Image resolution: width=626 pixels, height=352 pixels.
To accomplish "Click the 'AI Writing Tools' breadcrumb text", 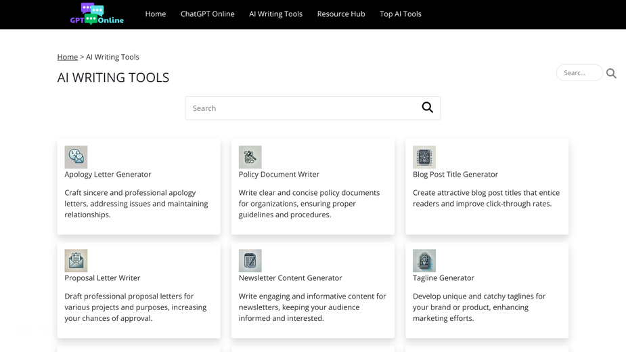I will tap(112, 57).
